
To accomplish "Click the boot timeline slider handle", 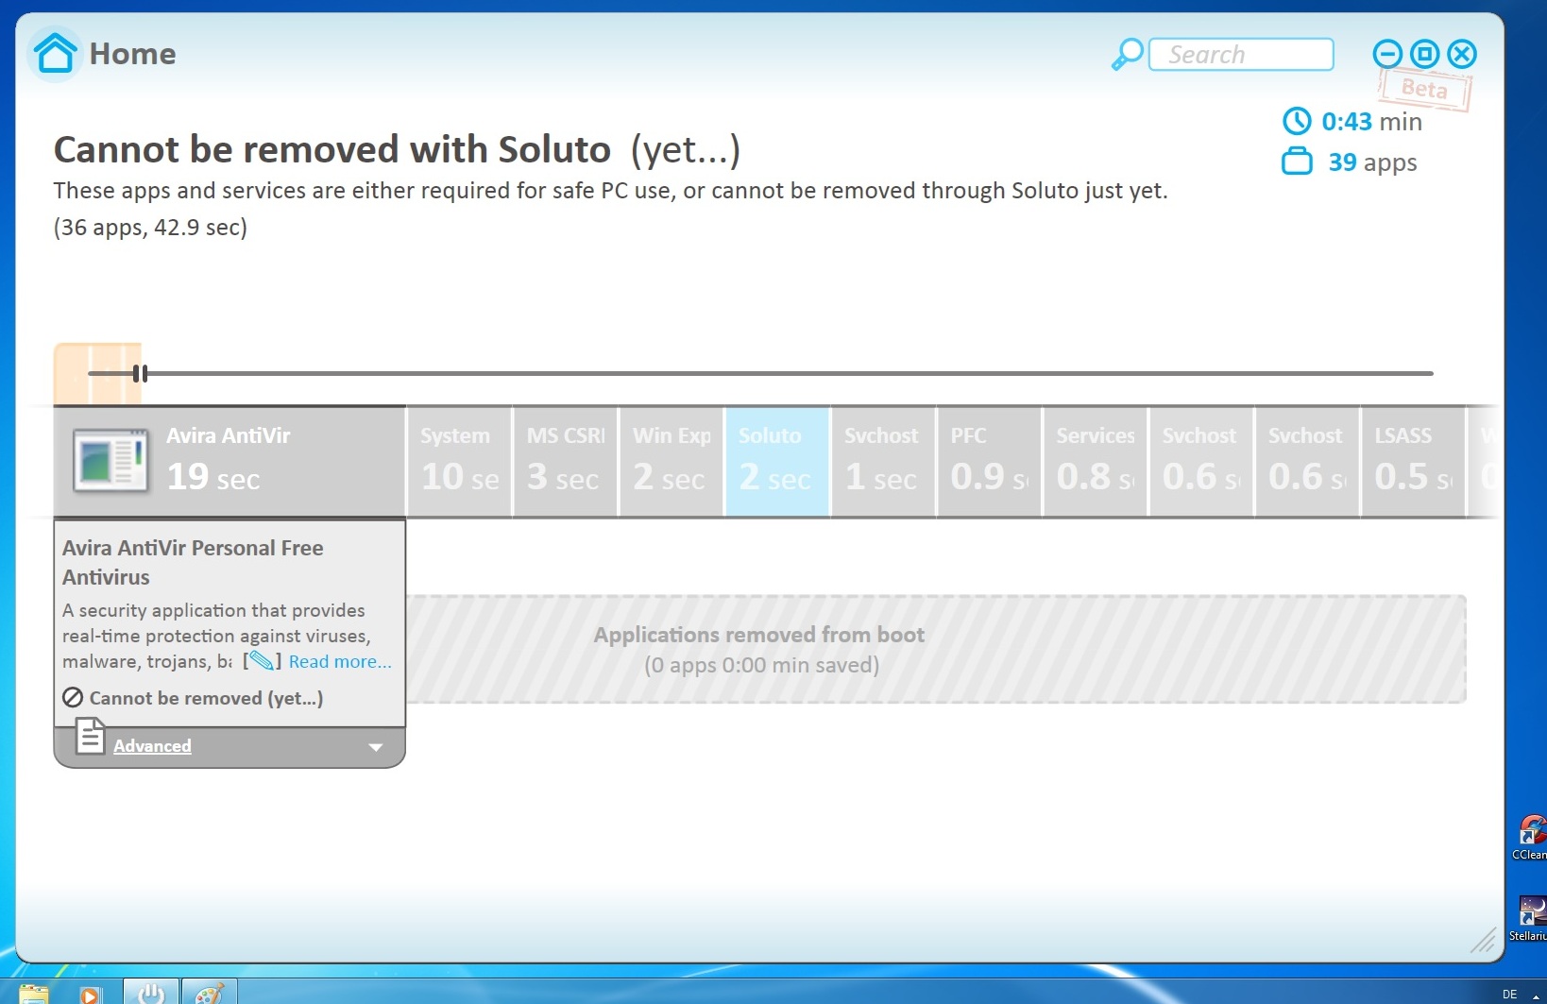I will [x=140, y=373].
